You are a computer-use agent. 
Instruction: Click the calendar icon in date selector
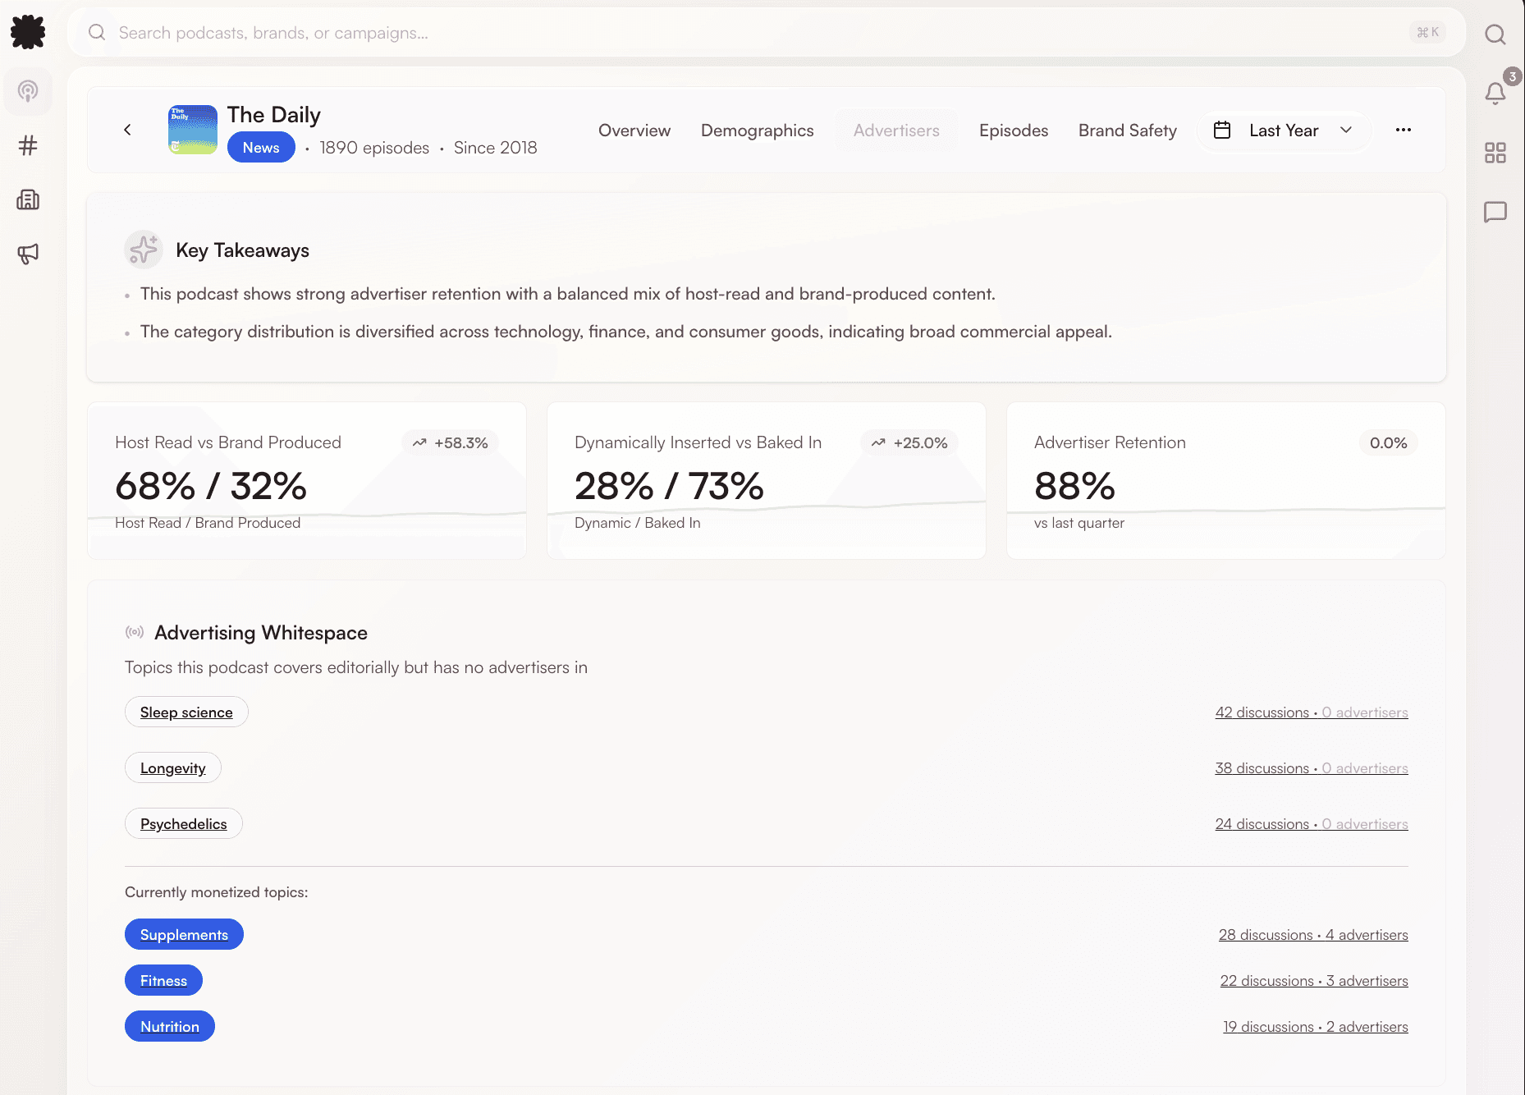1222,130
